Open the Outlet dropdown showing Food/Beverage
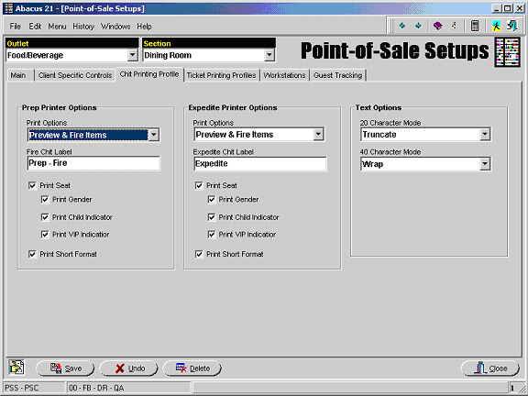This screenshot has height=396, width=528. pyautogui.click(x=132, y=55)
